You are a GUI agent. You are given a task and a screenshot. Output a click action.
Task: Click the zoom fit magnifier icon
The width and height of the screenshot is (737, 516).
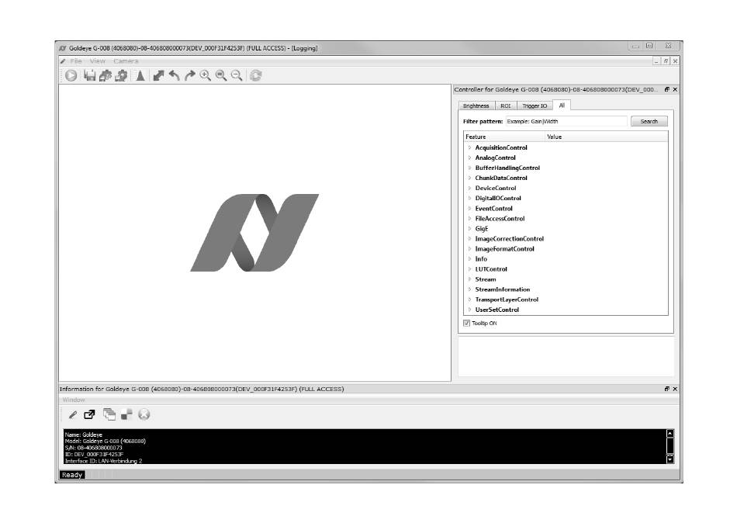coord(221,75)
